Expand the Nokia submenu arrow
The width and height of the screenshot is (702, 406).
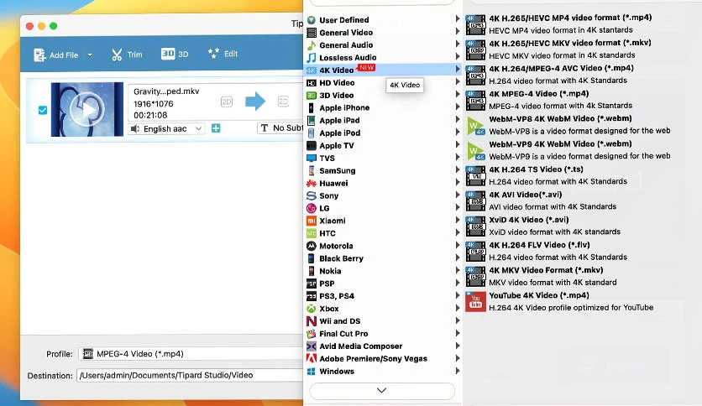[457, 270]
